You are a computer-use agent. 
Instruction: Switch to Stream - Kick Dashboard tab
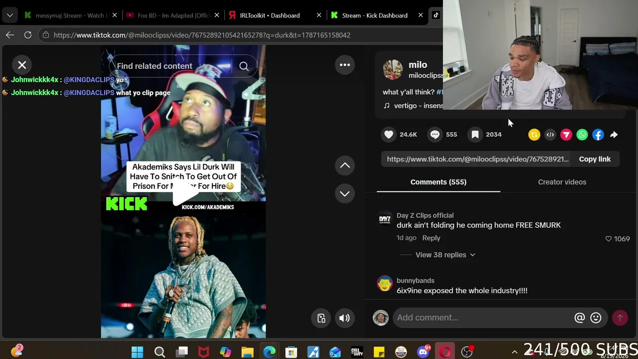pyautogui.click(x=375, y=15)
